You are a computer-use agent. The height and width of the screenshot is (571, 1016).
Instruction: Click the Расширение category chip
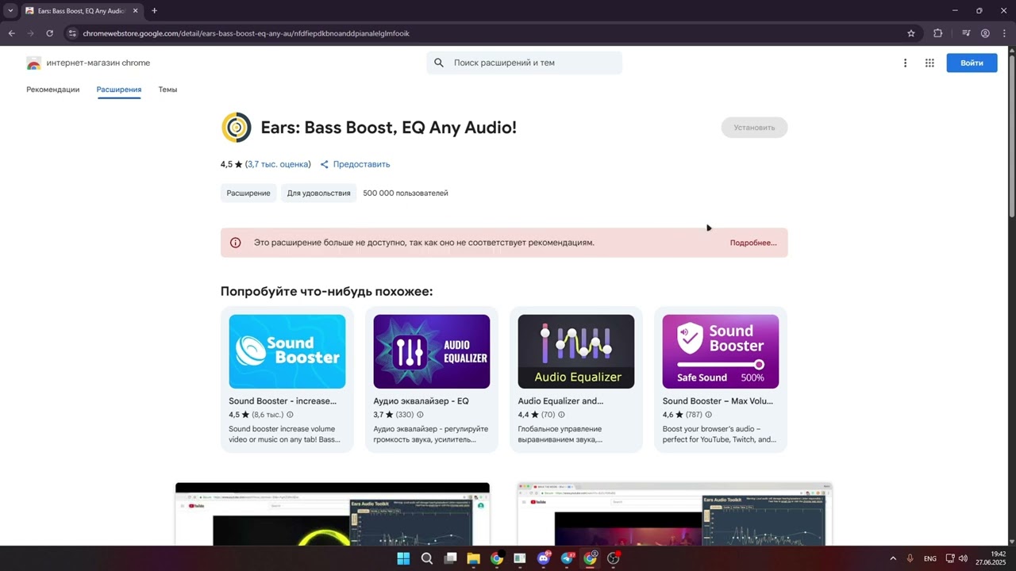pos(248,193)
